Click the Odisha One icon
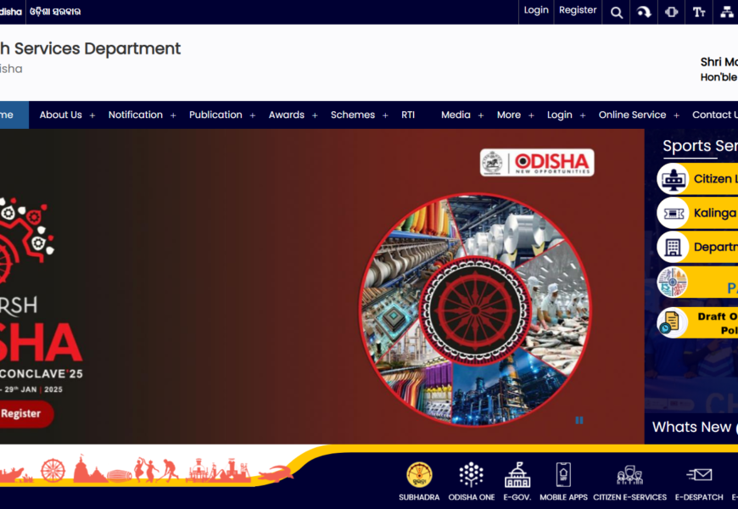The height and width of the screenshot is (509, 738). (x=471, y=475)
